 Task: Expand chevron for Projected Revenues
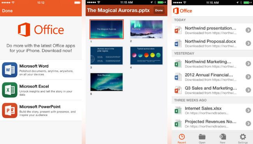pyautogui.click(x=248, y=123)
